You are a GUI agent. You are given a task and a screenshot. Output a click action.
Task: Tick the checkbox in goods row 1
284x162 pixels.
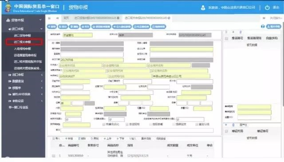point(54,155)
